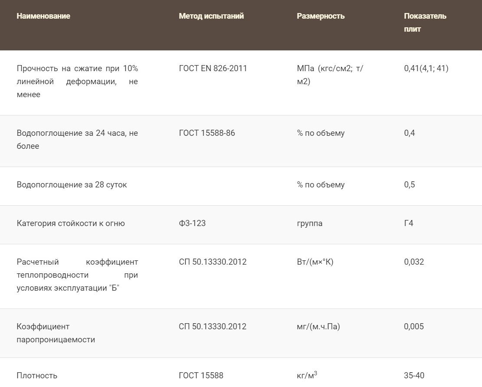Click the "Показатель плит" column header

(x=425, y=23)
